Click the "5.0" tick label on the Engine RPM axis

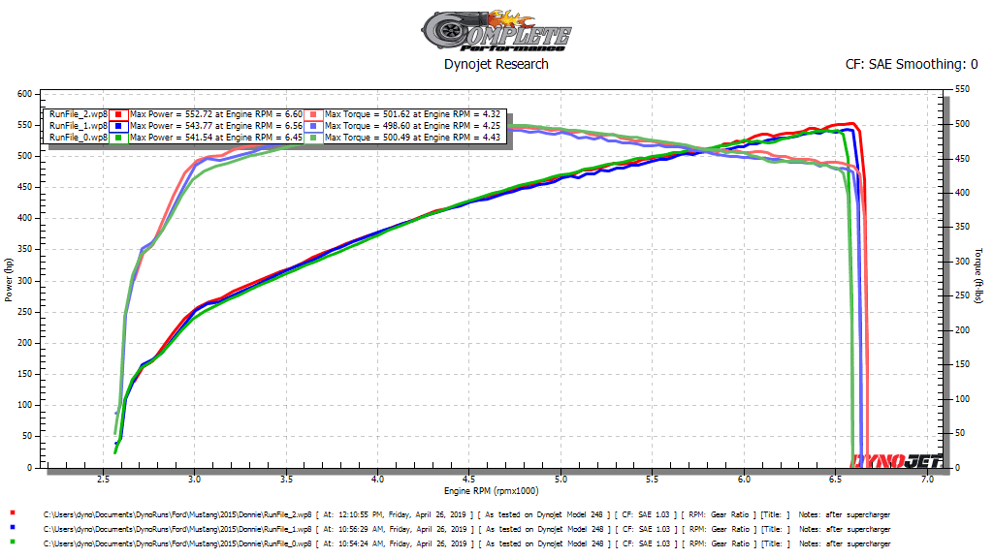(x=561, y=479)
